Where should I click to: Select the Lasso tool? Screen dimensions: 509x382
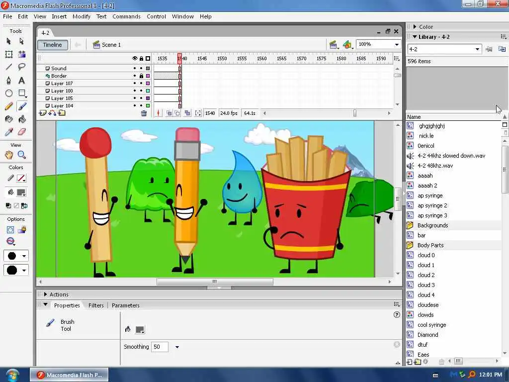(22, 67)
